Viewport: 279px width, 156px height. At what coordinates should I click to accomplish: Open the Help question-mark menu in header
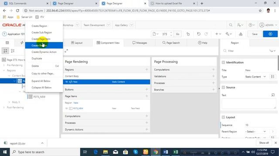tap(252, 25)
